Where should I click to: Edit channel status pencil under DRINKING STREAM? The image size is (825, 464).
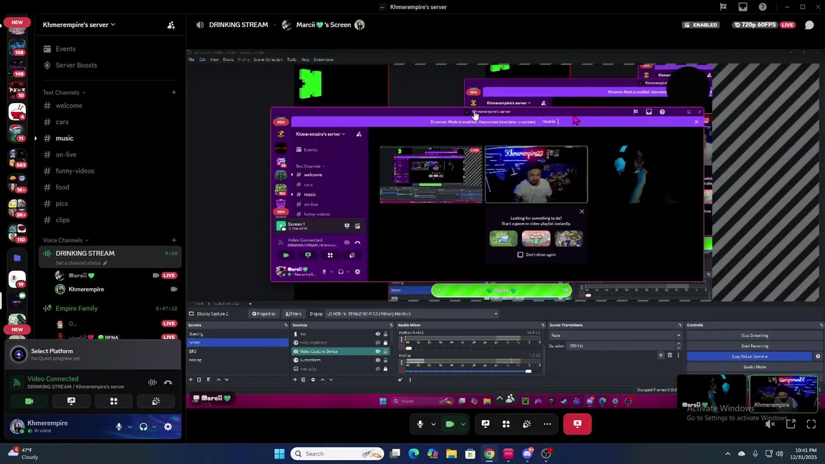tap(105, 263)
